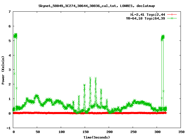
Task: Click the y-axis tick label 4
Action: tap(10, 55)
